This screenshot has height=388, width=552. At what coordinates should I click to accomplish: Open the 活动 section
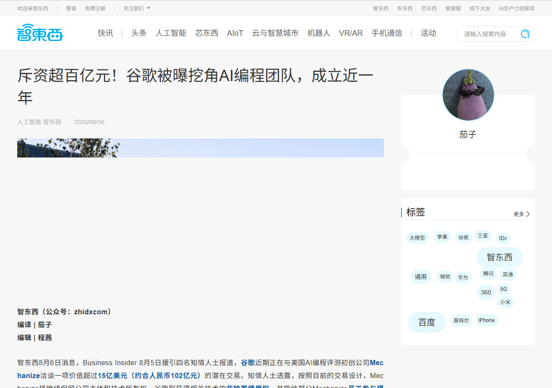pos(428,33)
